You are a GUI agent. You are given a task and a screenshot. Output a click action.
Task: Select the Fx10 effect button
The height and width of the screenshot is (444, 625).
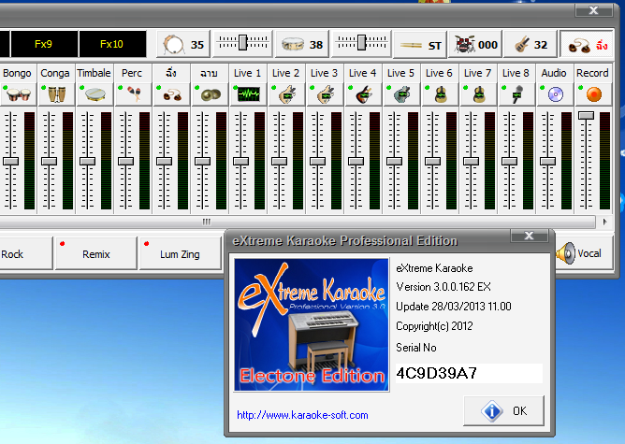coord(112,44)
